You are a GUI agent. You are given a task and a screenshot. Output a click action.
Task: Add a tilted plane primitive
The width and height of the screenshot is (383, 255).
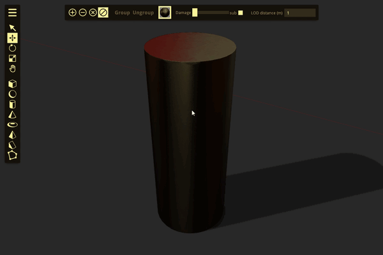(13, 145)
